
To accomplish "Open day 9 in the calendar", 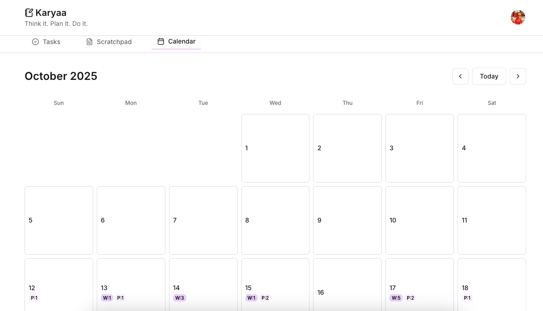I will pyautogui.click(x=347, y=220).
